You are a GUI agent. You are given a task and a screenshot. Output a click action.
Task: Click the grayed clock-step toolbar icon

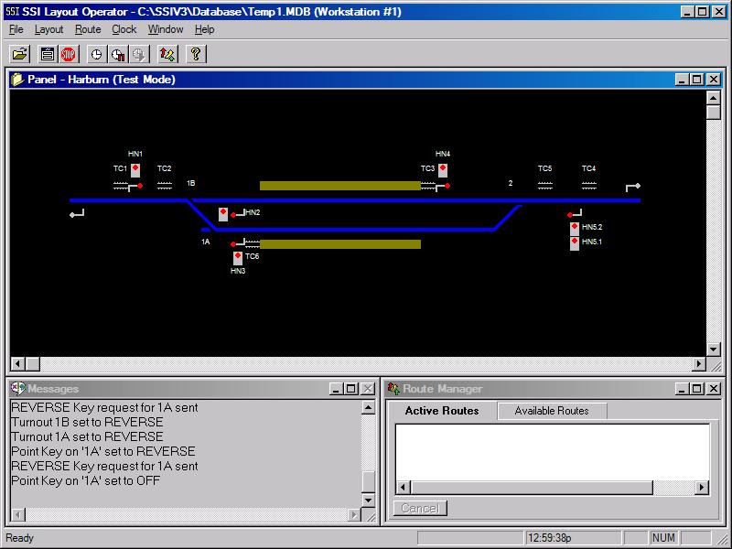[137, 54]
